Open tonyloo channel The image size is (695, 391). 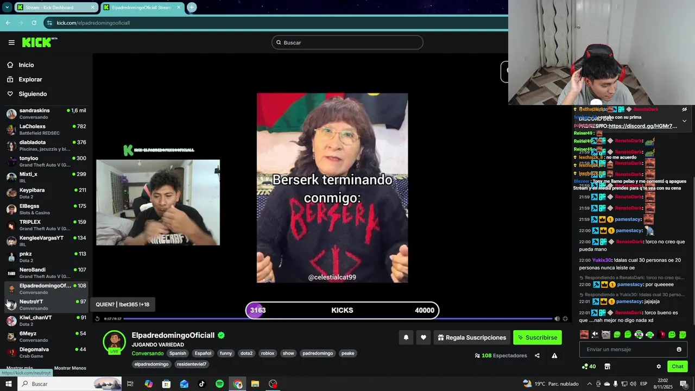tap(46, 161)
